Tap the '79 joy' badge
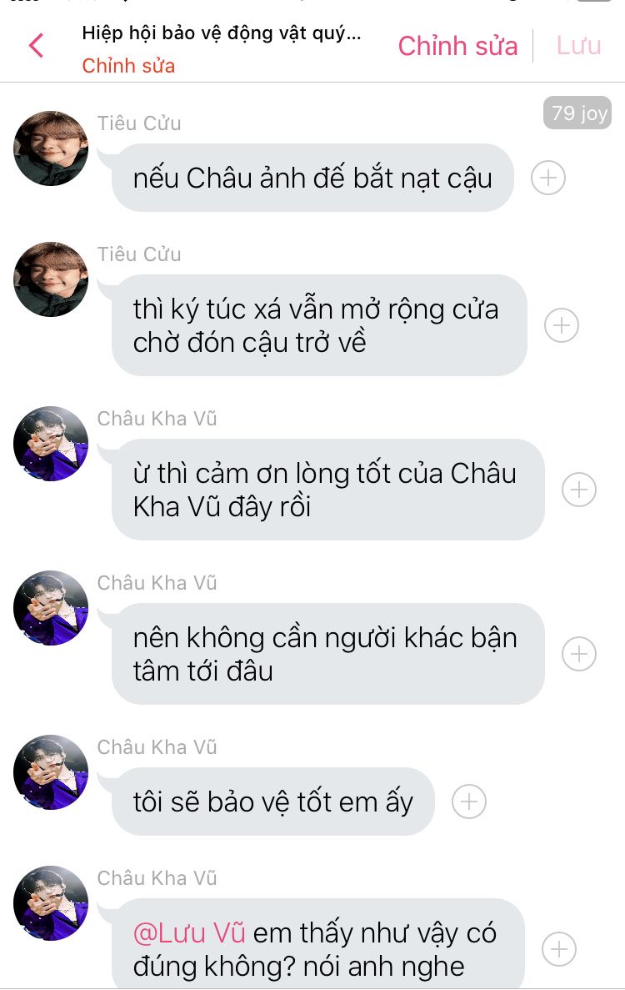 (577, 113)
